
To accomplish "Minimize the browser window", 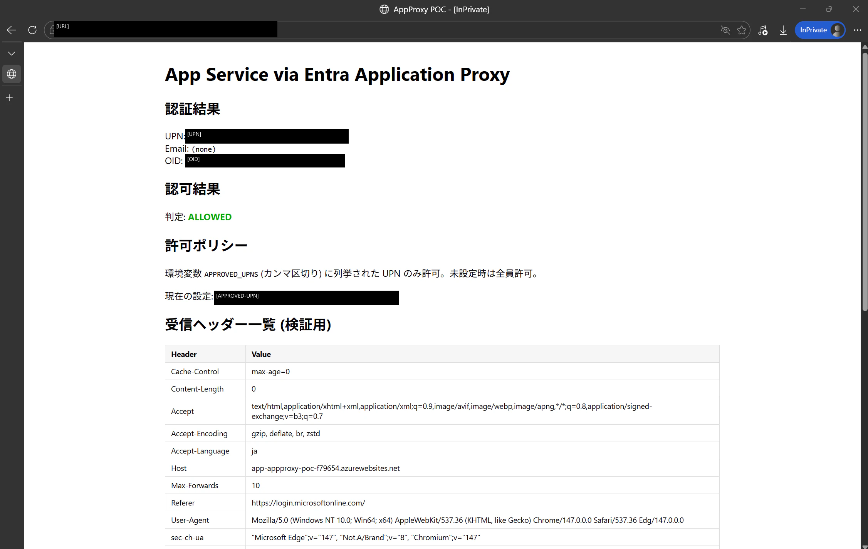I will [x=803, y=9].
